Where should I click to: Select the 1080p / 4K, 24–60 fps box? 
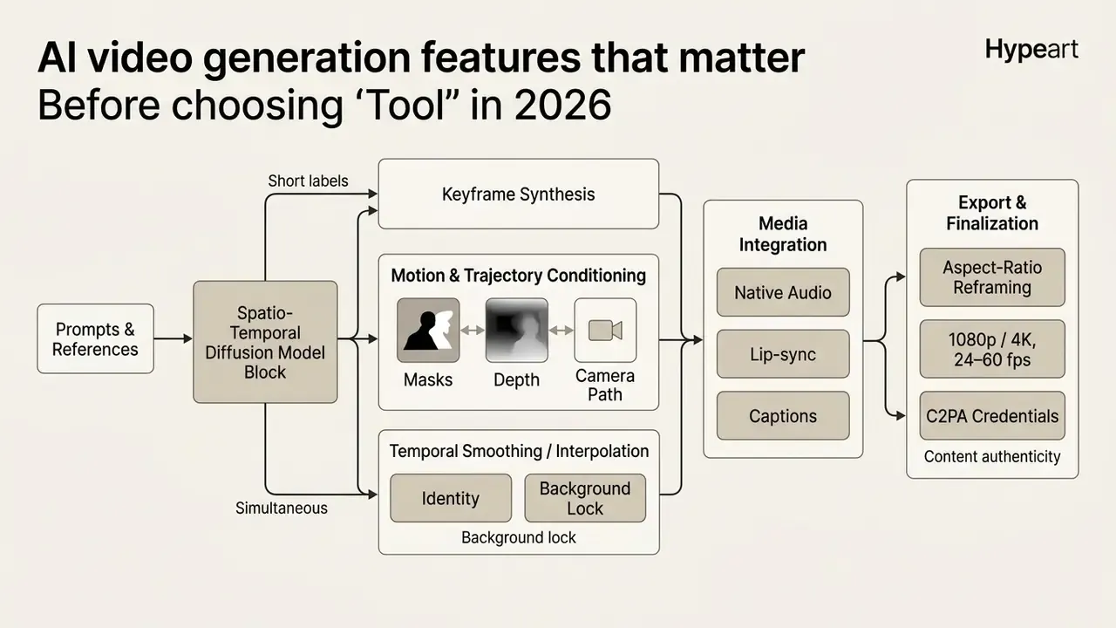pyautogui.click(x=992, y=349)
